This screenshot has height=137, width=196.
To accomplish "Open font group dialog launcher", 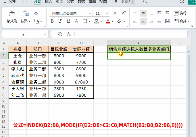I will [127, 26].
